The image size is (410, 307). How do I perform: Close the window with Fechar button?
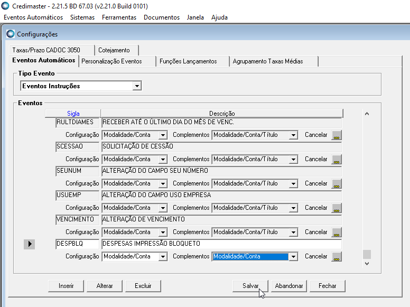tap(328, 286)
